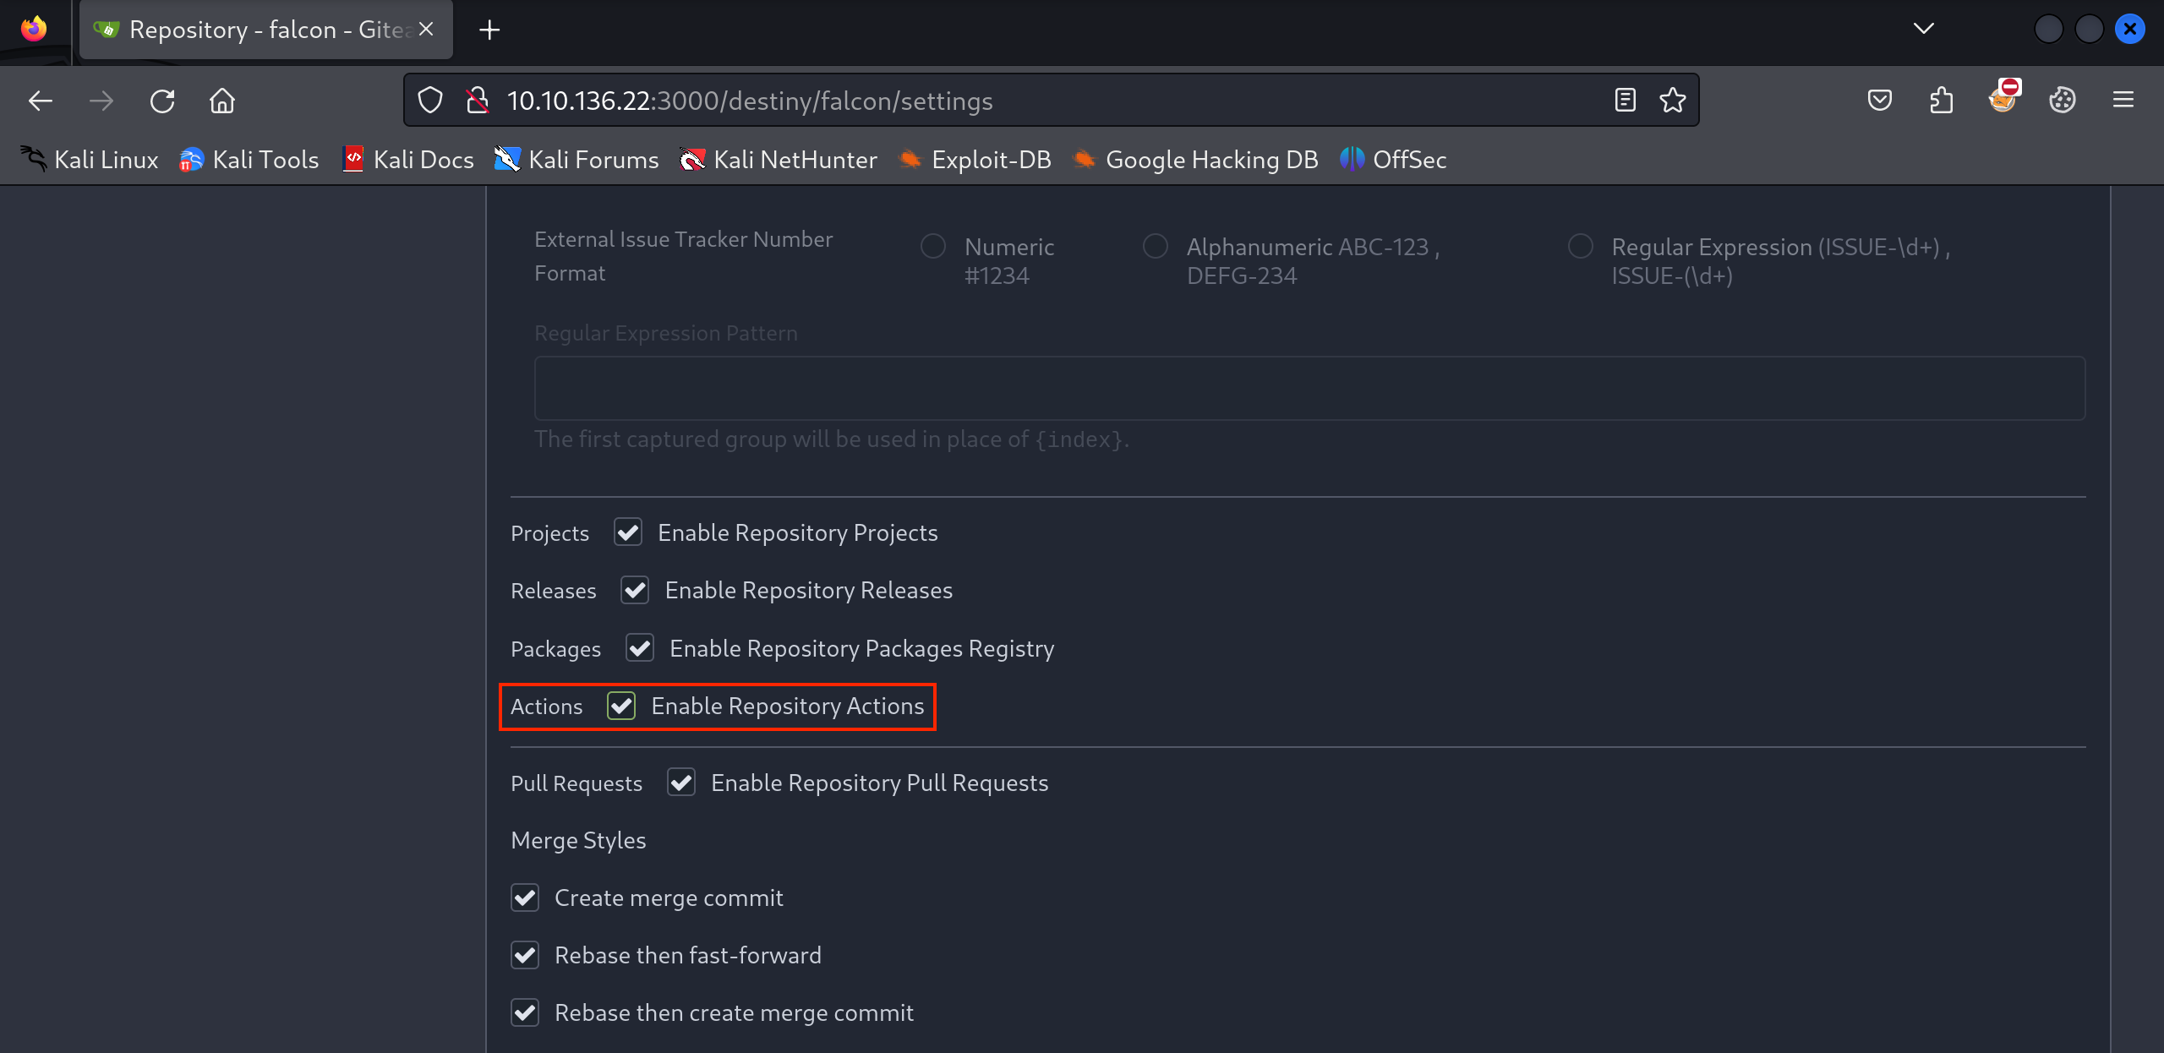Disable Enable Repository Projects checkbox
The image size is (2164, 1053).
[x=628, y=532]
